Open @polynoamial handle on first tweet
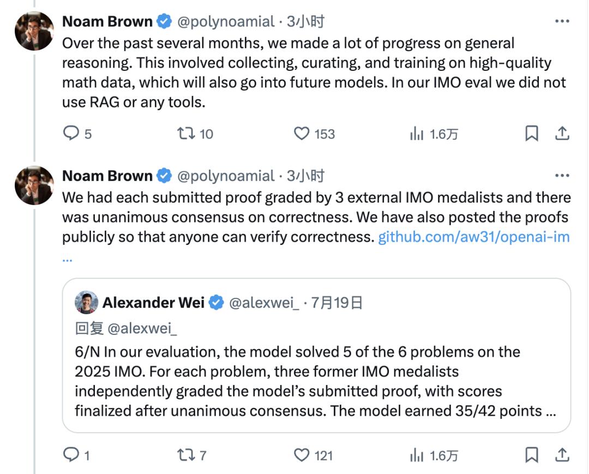Screen dimensions: 589x474 [226, 22]
